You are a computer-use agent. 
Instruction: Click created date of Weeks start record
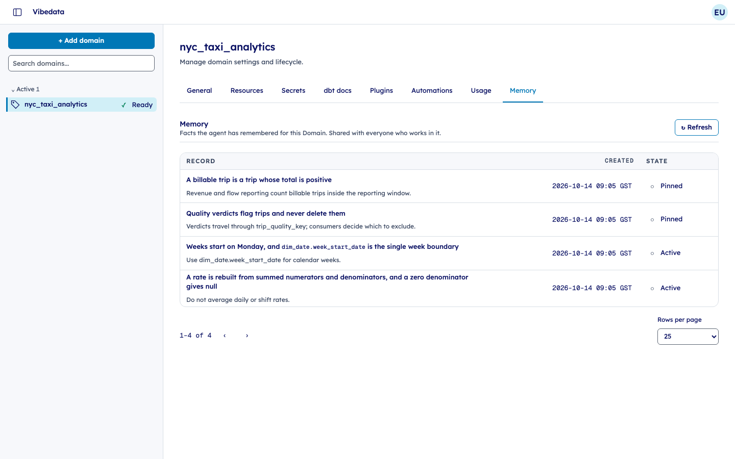(592, 253)
